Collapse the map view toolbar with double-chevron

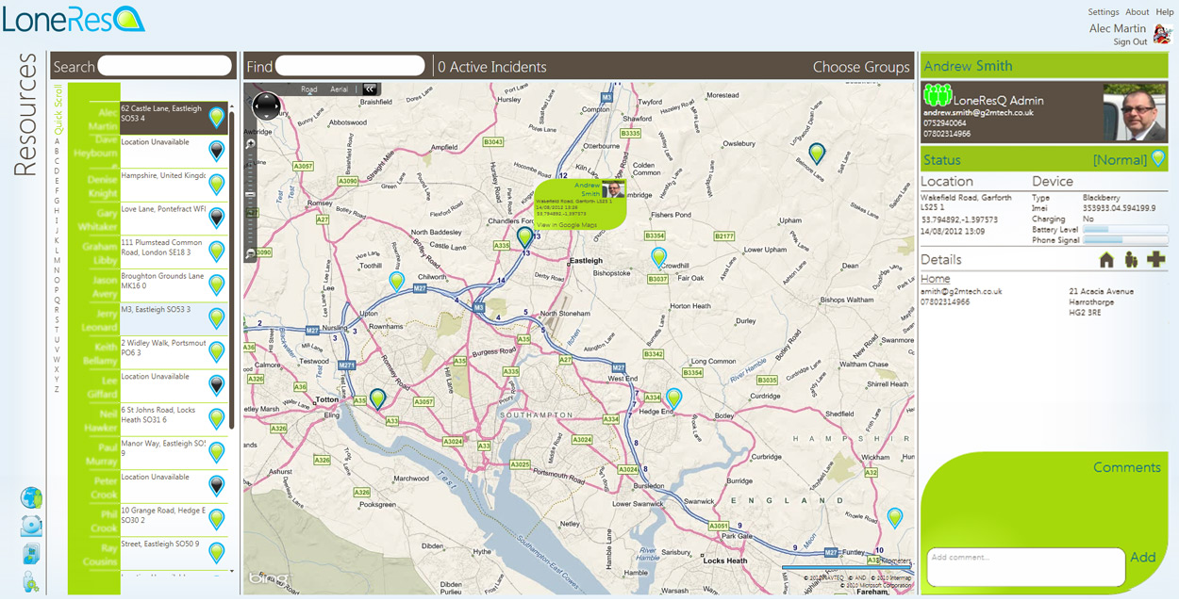[x=370, y=89]
